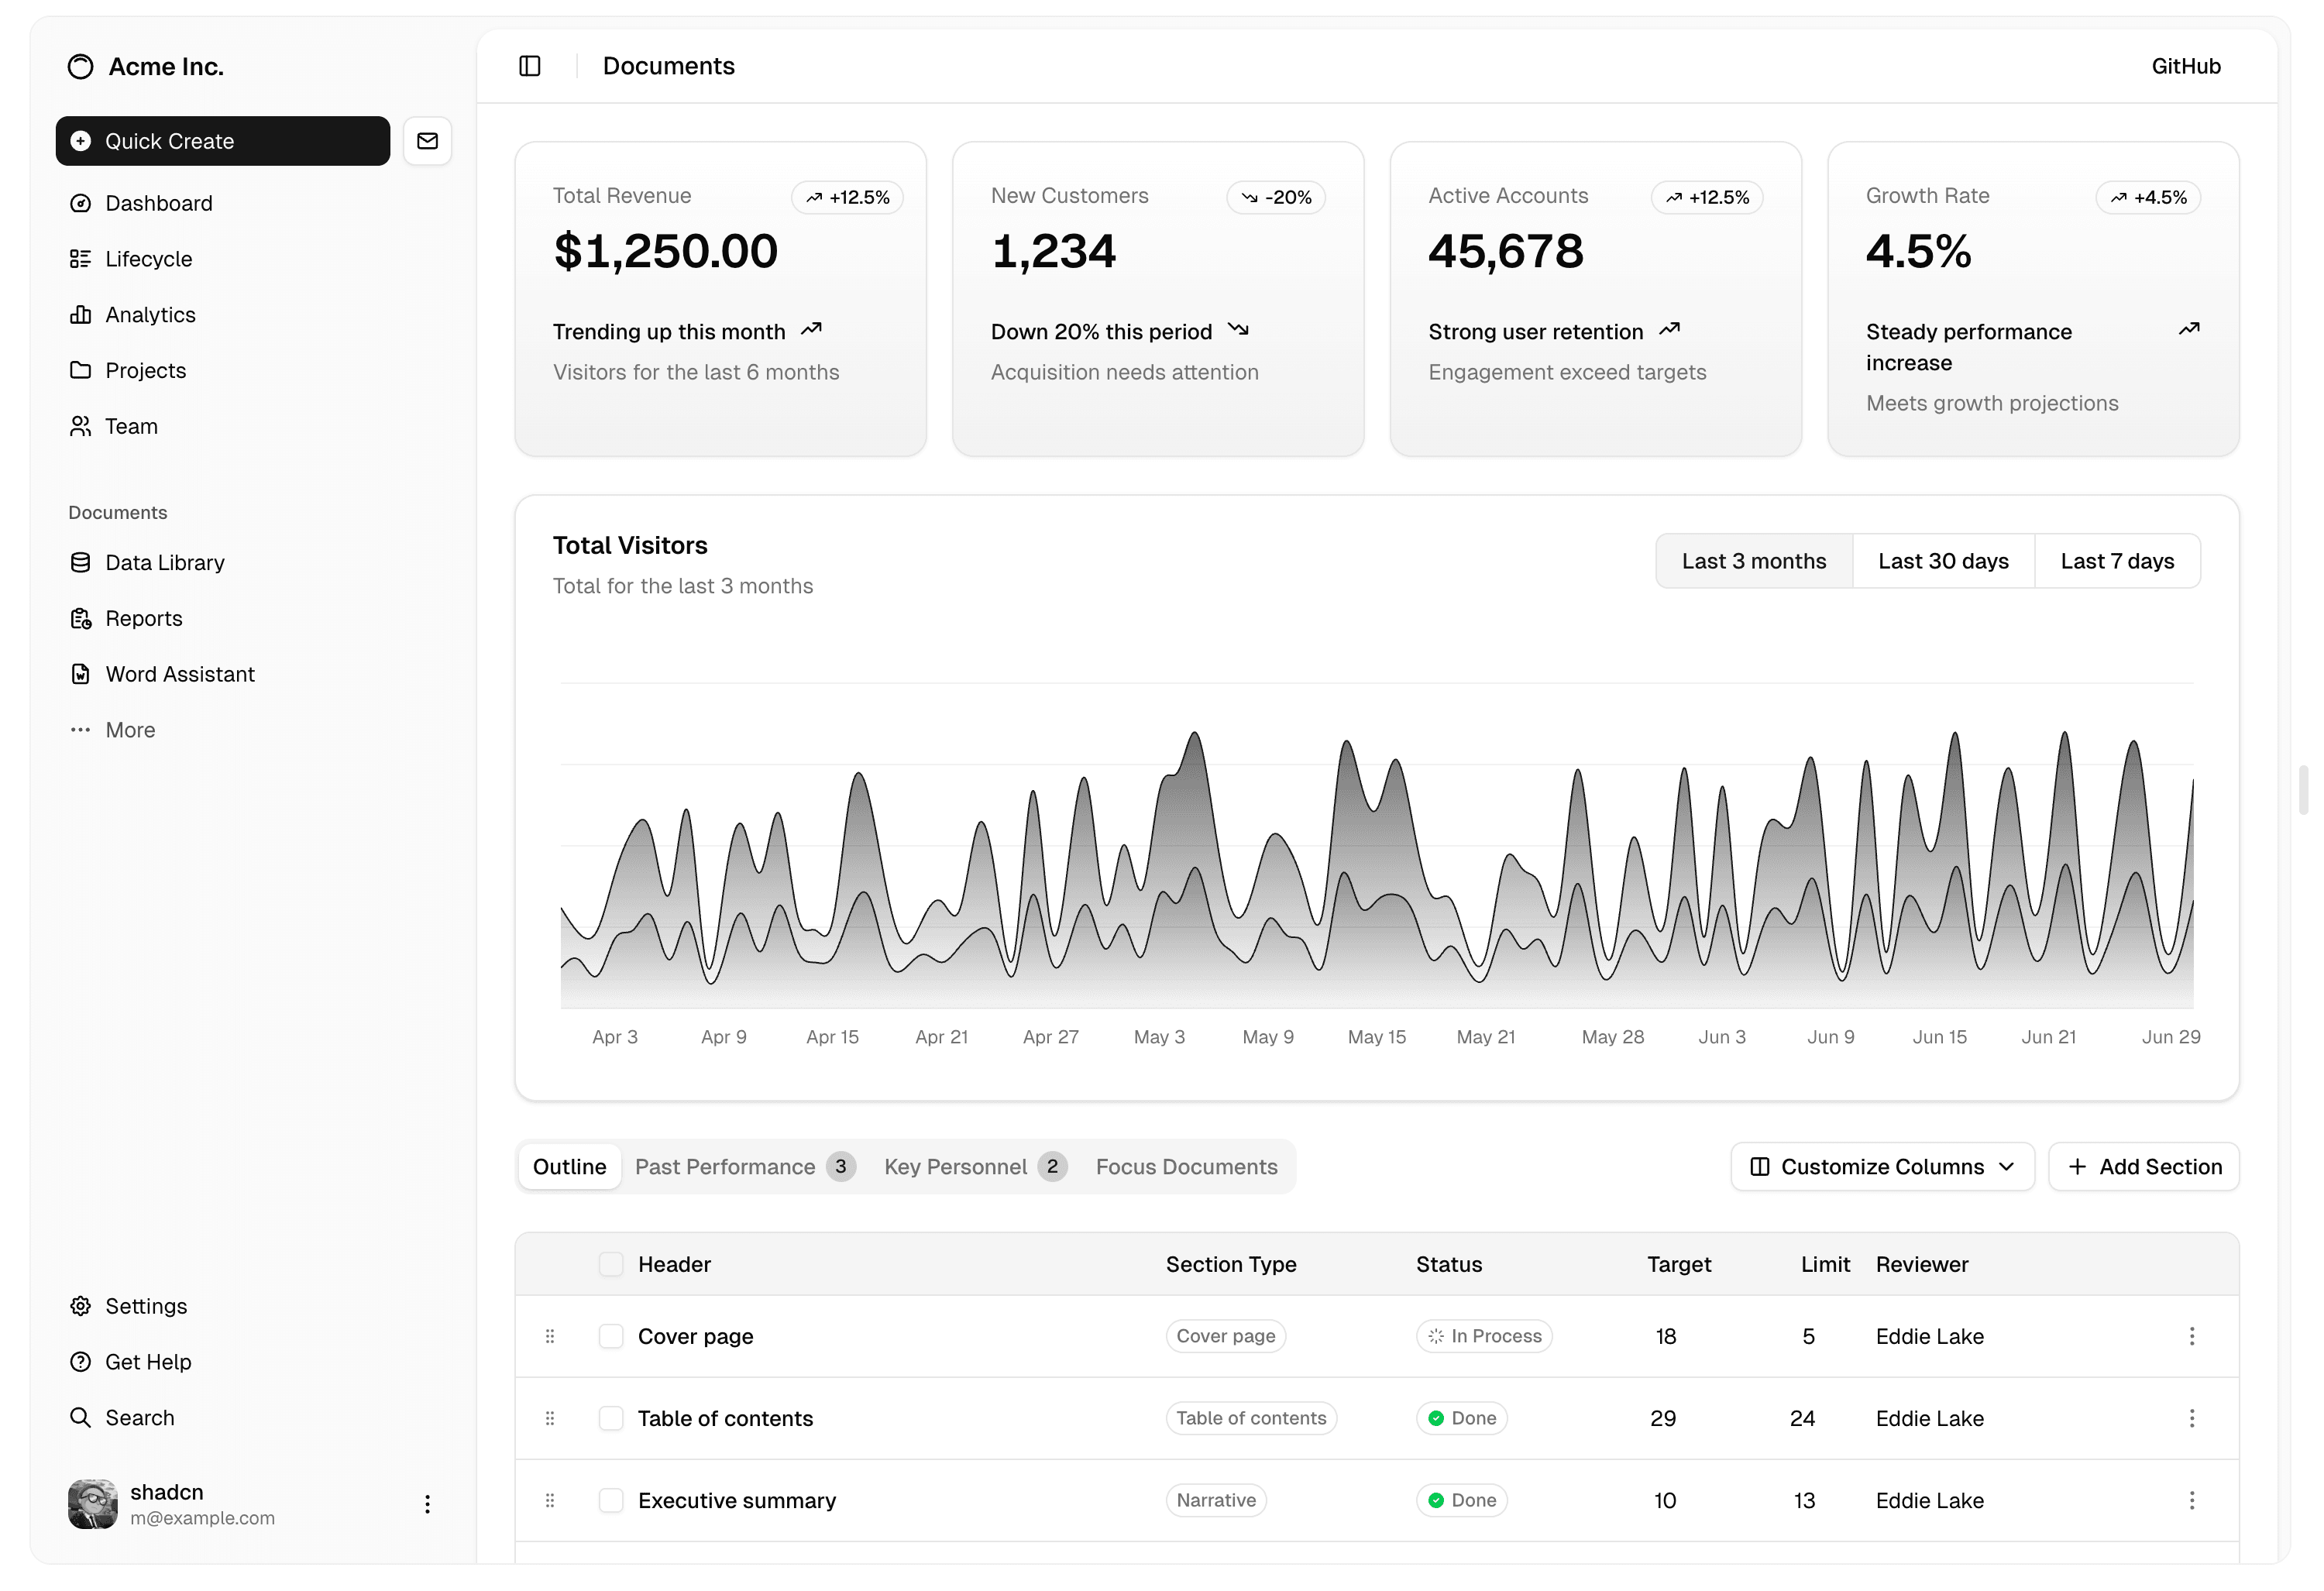Open Eddie Lake reviewer for Cover page
Image resolution: width=2324 pixels, height=1591 pixels.
(x=1929, y=1337)
